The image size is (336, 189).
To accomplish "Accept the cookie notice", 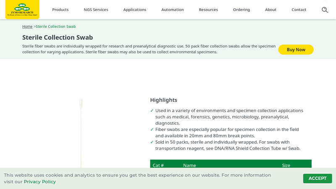I will coord(318,178).
